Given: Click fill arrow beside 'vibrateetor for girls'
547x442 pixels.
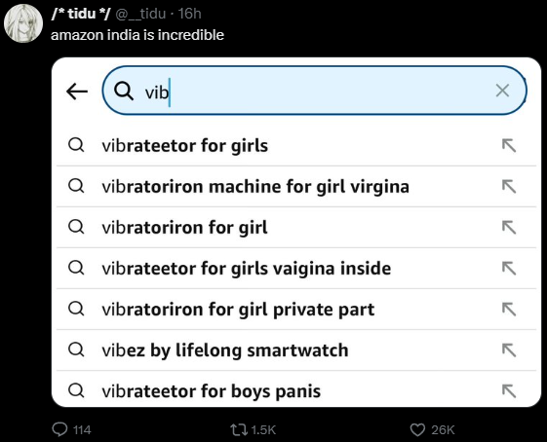Looking at the screenshot, I should tap(509, 146).
